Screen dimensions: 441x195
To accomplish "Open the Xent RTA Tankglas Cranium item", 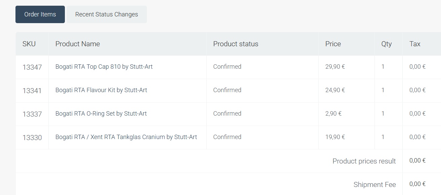I will click(126, 137).
